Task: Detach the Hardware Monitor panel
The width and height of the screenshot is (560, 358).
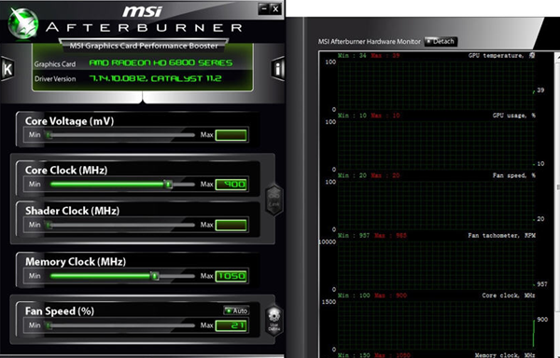Action: 441,41
